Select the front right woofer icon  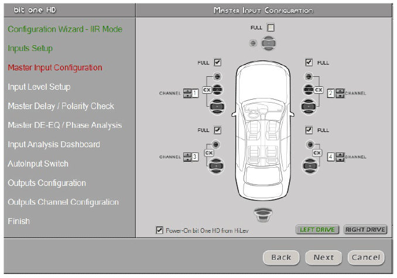pos(309,106)
